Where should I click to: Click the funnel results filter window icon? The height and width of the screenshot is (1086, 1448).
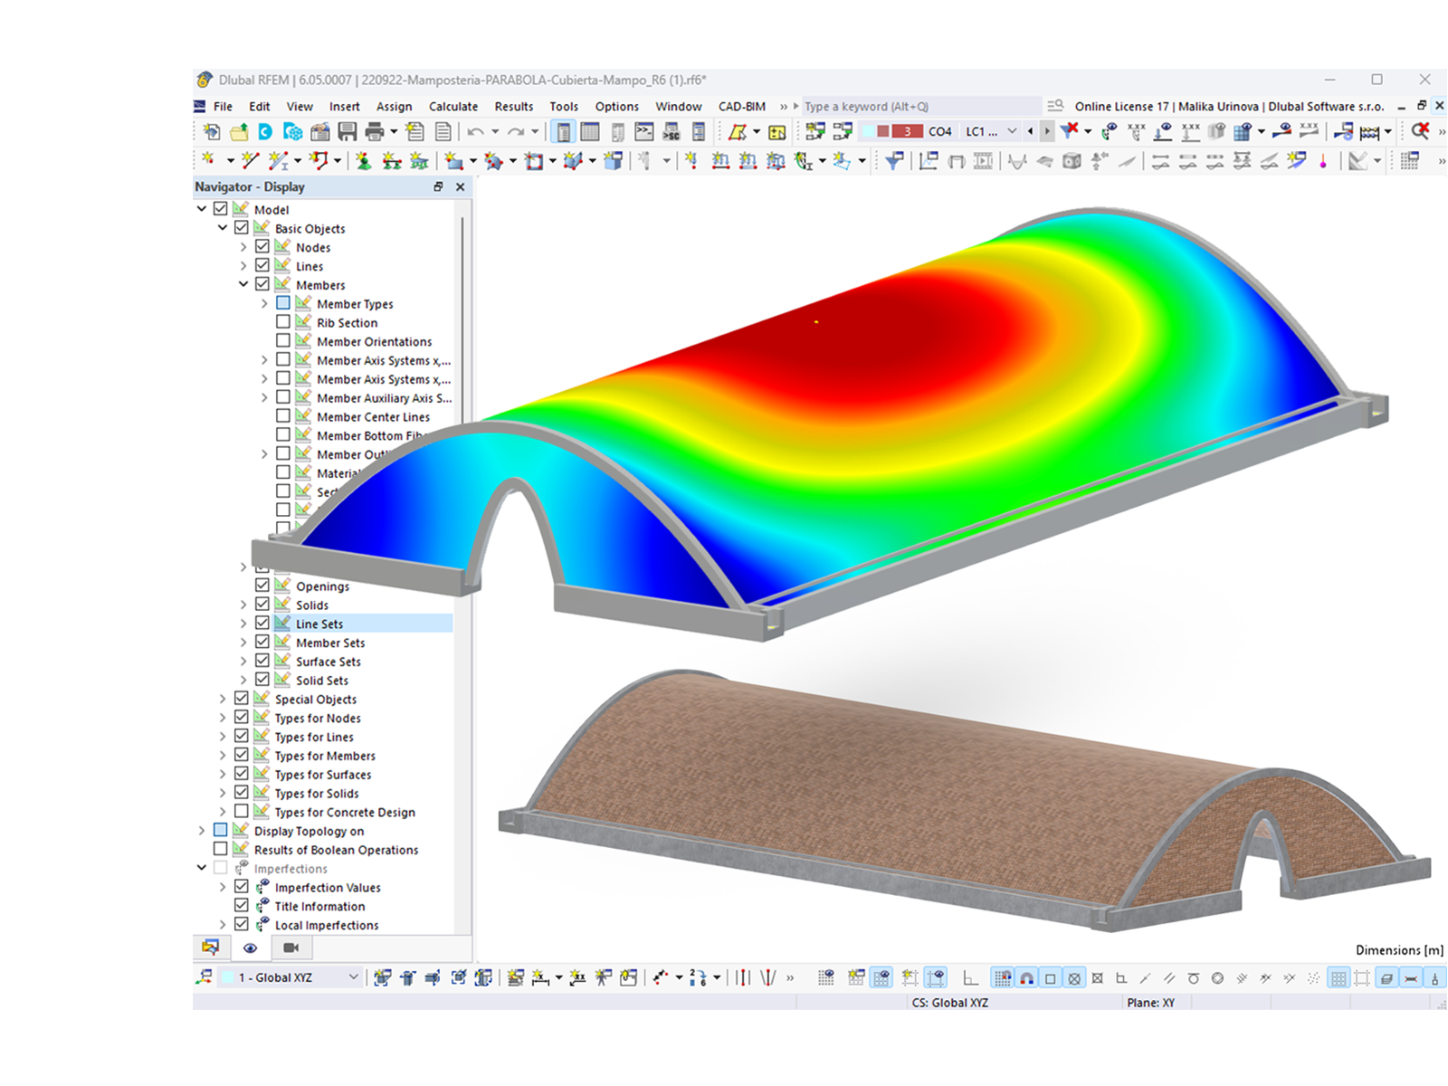click(x=894, y=161)
